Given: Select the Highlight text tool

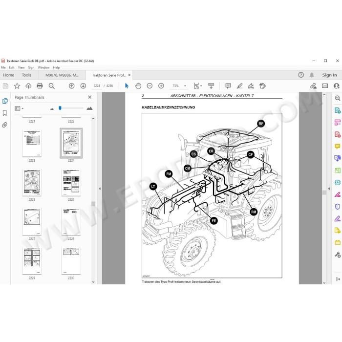Looking at the screenshot, I should 239,86.
